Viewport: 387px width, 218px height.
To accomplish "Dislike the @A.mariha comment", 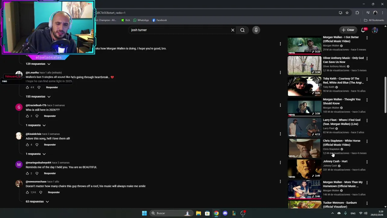I will 39,87.
